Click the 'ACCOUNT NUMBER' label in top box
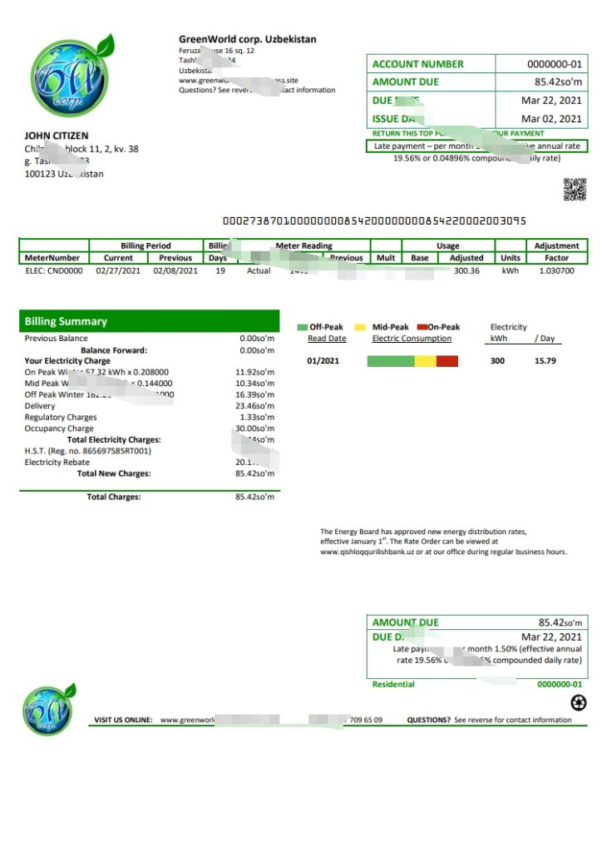Viewport: 602px width, 852px height. coord(418,64)
